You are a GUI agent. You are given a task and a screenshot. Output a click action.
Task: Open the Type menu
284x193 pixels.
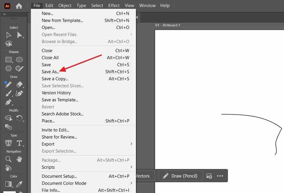pyautogui.click(x=81, y=6)
